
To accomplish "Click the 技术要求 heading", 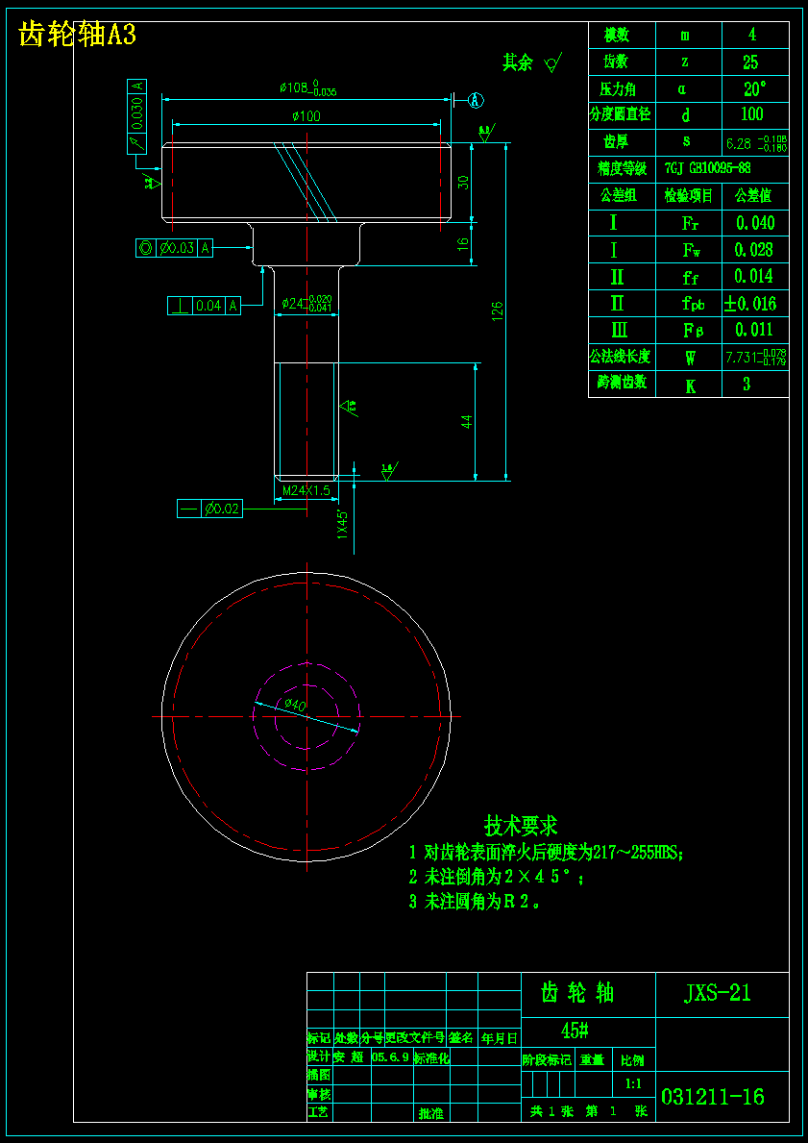I will click(521, 825).
